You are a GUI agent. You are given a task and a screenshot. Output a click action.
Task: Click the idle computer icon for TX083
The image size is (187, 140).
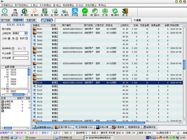coord(35,37)
